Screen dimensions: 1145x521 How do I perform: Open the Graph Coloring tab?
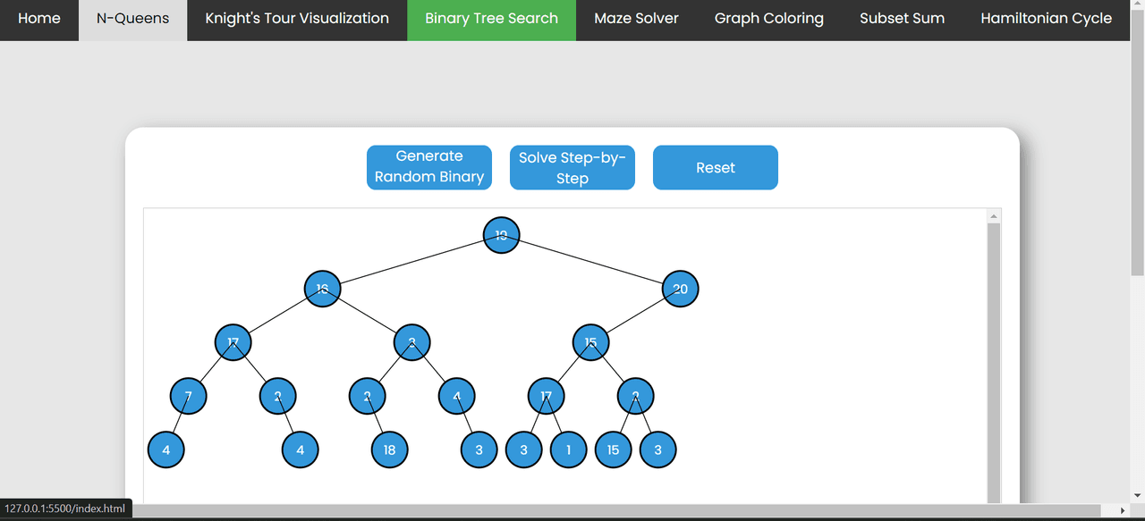tap(768, 19)
